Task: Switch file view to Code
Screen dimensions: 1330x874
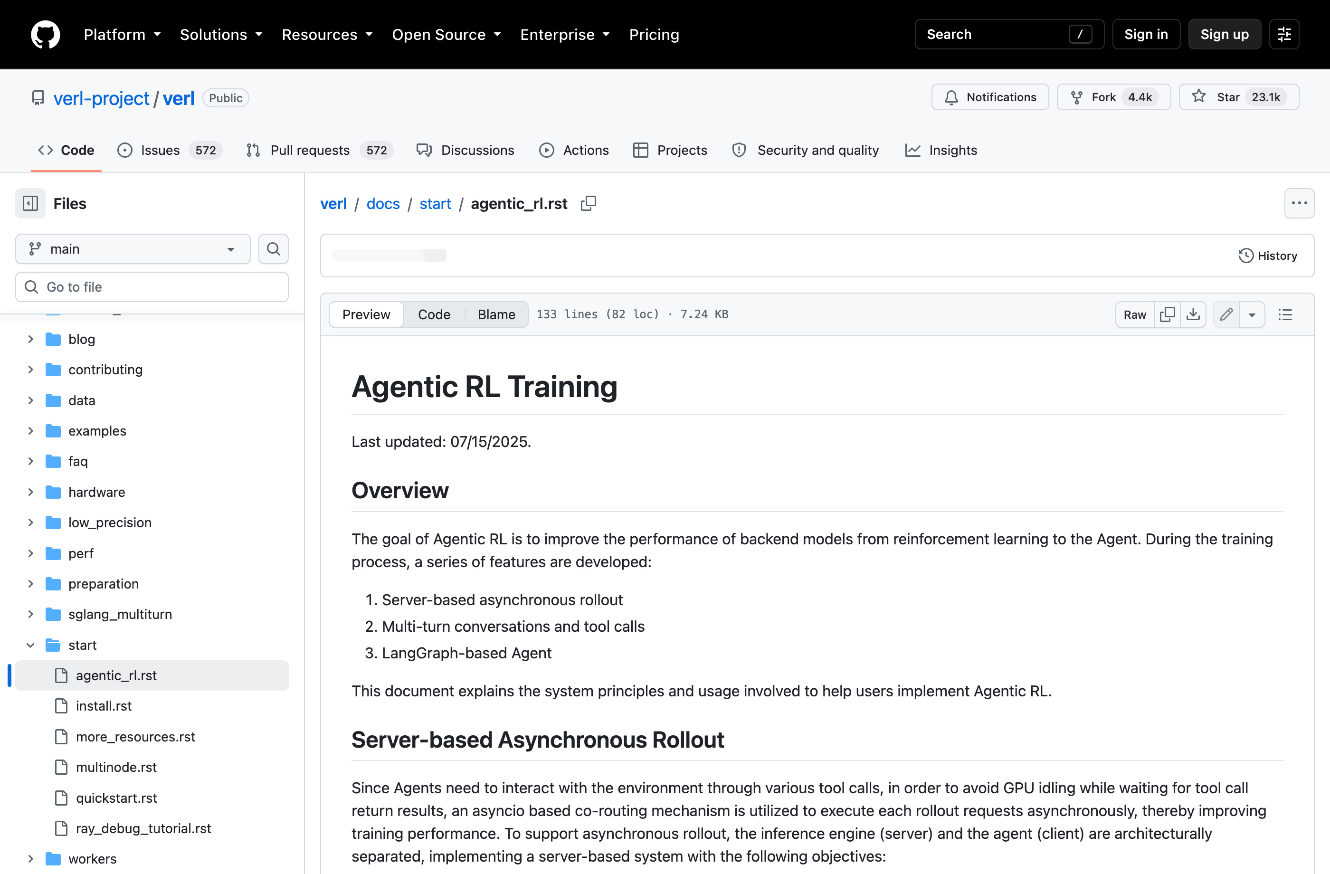Action: pyautogui.click(x=434, y=314)
